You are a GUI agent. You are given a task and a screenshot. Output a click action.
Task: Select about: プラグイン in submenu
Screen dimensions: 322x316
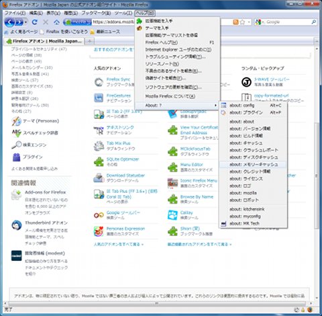tap(253, 112)
